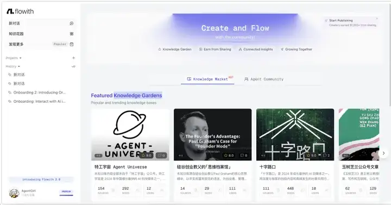Switch to Agent Community tab
391x205 pixels.
(x=263, y=79)
